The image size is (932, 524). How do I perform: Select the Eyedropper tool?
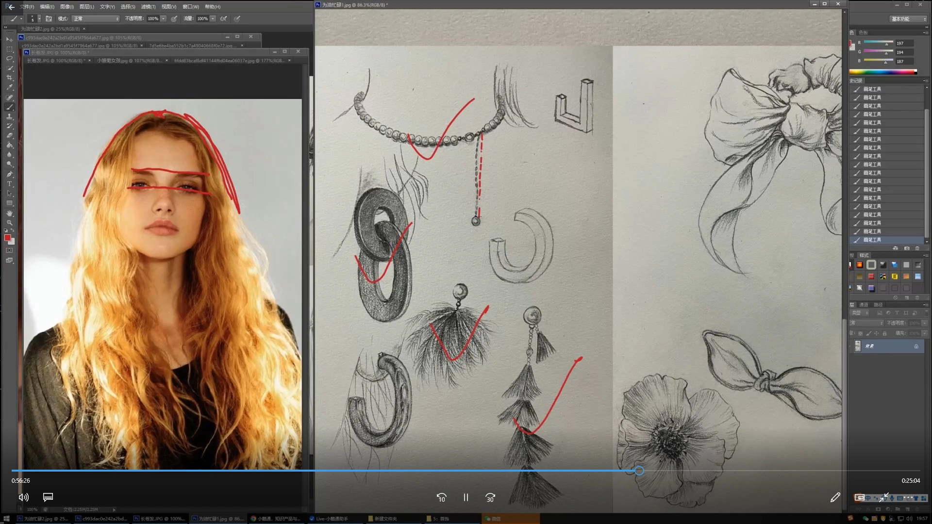coord(9,87)
